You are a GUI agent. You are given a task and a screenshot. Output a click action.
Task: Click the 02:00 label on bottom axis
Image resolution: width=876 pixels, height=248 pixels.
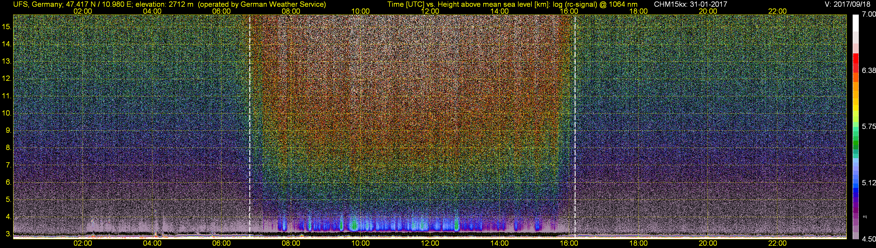(83, 243)
